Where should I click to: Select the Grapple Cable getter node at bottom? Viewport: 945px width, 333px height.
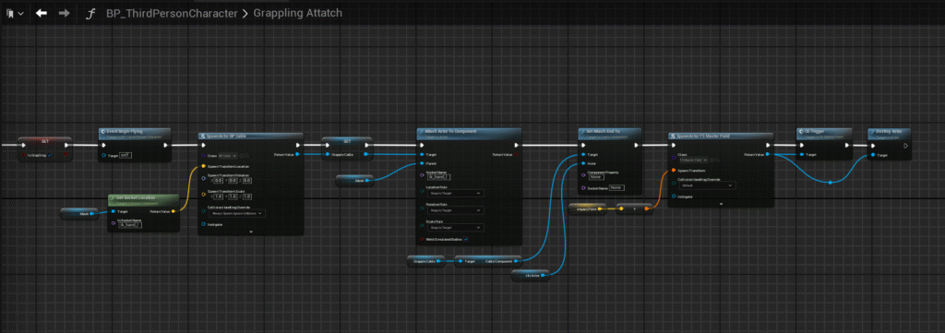(x=426, y=261)
